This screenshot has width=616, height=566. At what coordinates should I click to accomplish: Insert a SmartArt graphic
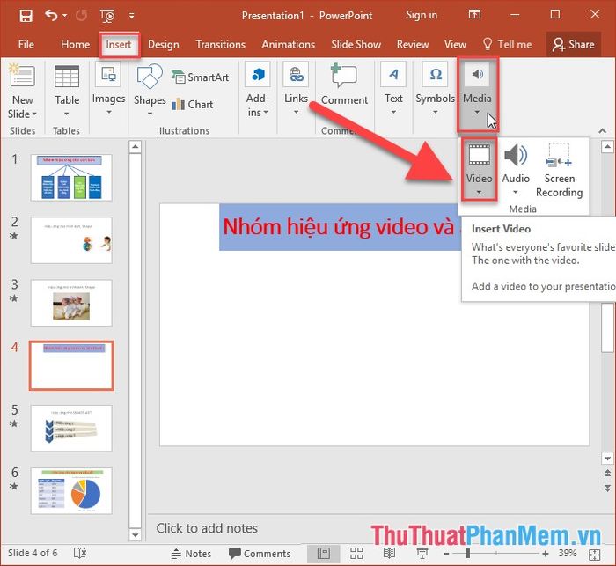[201, 77]
